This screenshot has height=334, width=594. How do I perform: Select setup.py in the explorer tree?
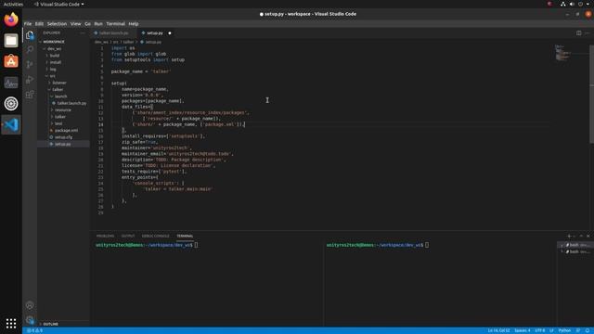[x=63, y=145]
